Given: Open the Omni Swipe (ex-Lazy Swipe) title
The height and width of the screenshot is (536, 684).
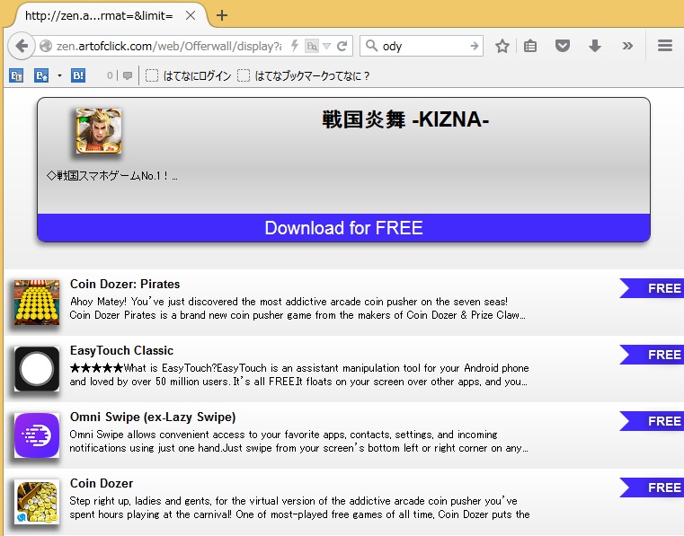Looking at the screenshot, I should pos(153,417).
